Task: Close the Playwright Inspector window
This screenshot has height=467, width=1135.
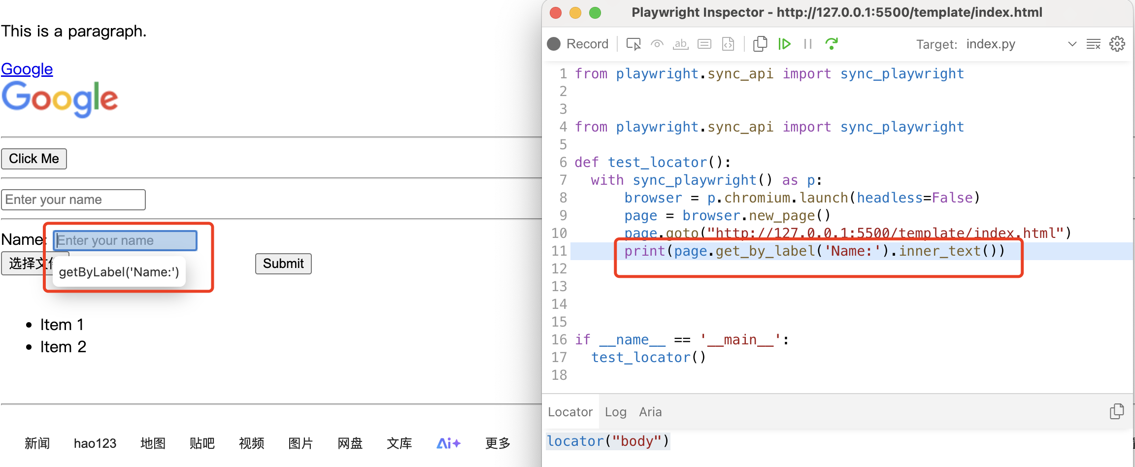Action: coord(556,13)
